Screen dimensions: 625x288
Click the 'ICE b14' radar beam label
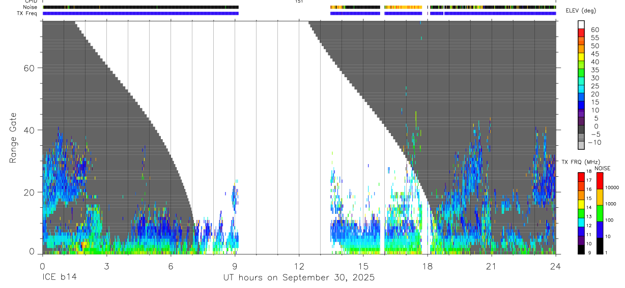(59, 277)
